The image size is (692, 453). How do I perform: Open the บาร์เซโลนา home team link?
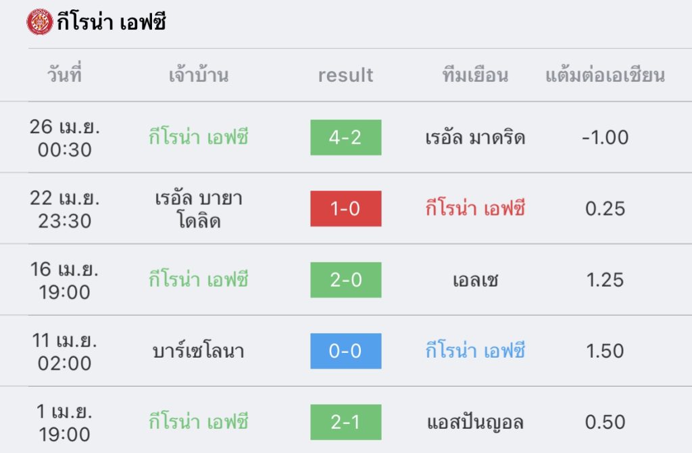(x=199, y=350)
